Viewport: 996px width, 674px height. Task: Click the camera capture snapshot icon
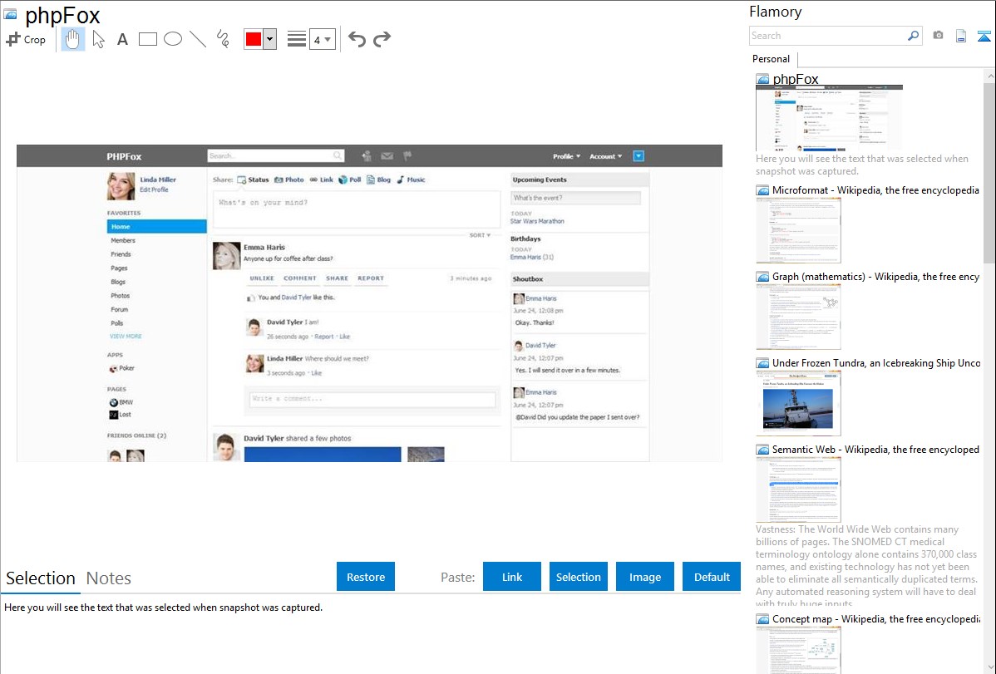point(938,36)
